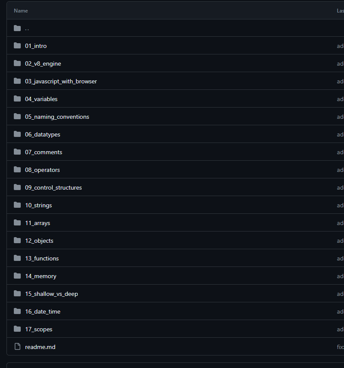
Task: Click the folder icon beside 14_memory
Action: [17, 276]
